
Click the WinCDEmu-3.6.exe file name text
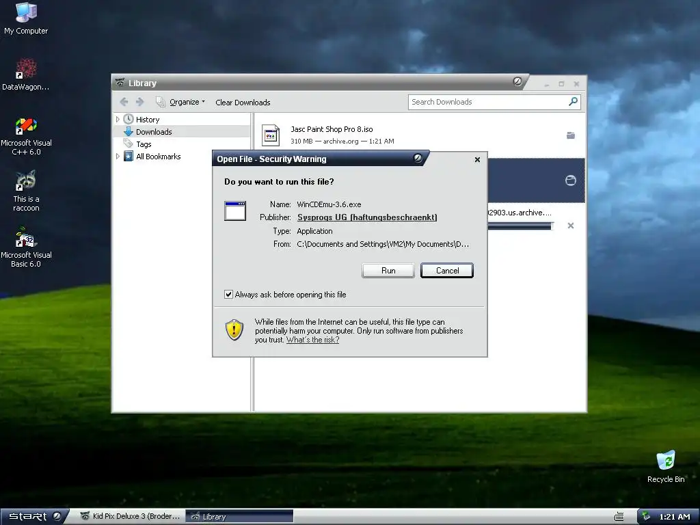329,204
